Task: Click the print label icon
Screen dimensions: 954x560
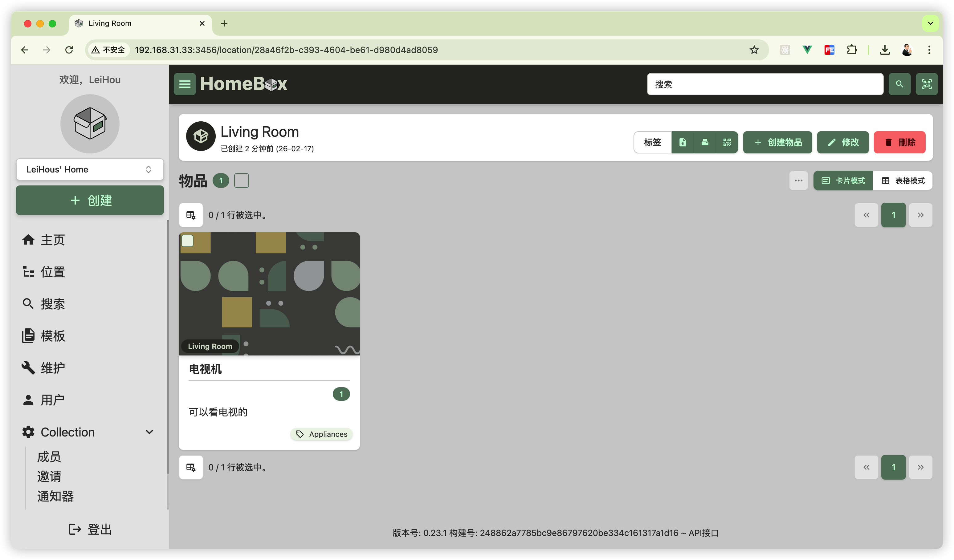Action: [x=704, y=142]
